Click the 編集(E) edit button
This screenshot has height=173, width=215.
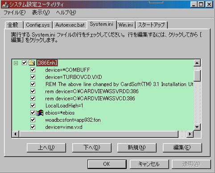pos(182,148)
